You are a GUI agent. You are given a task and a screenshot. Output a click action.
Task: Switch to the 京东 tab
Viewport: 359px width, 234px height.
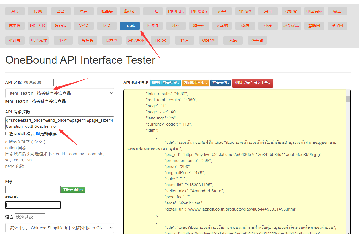84,11
